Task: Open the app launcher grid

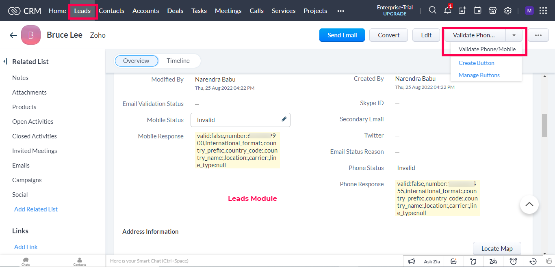Action: click(x=543, y=11)
